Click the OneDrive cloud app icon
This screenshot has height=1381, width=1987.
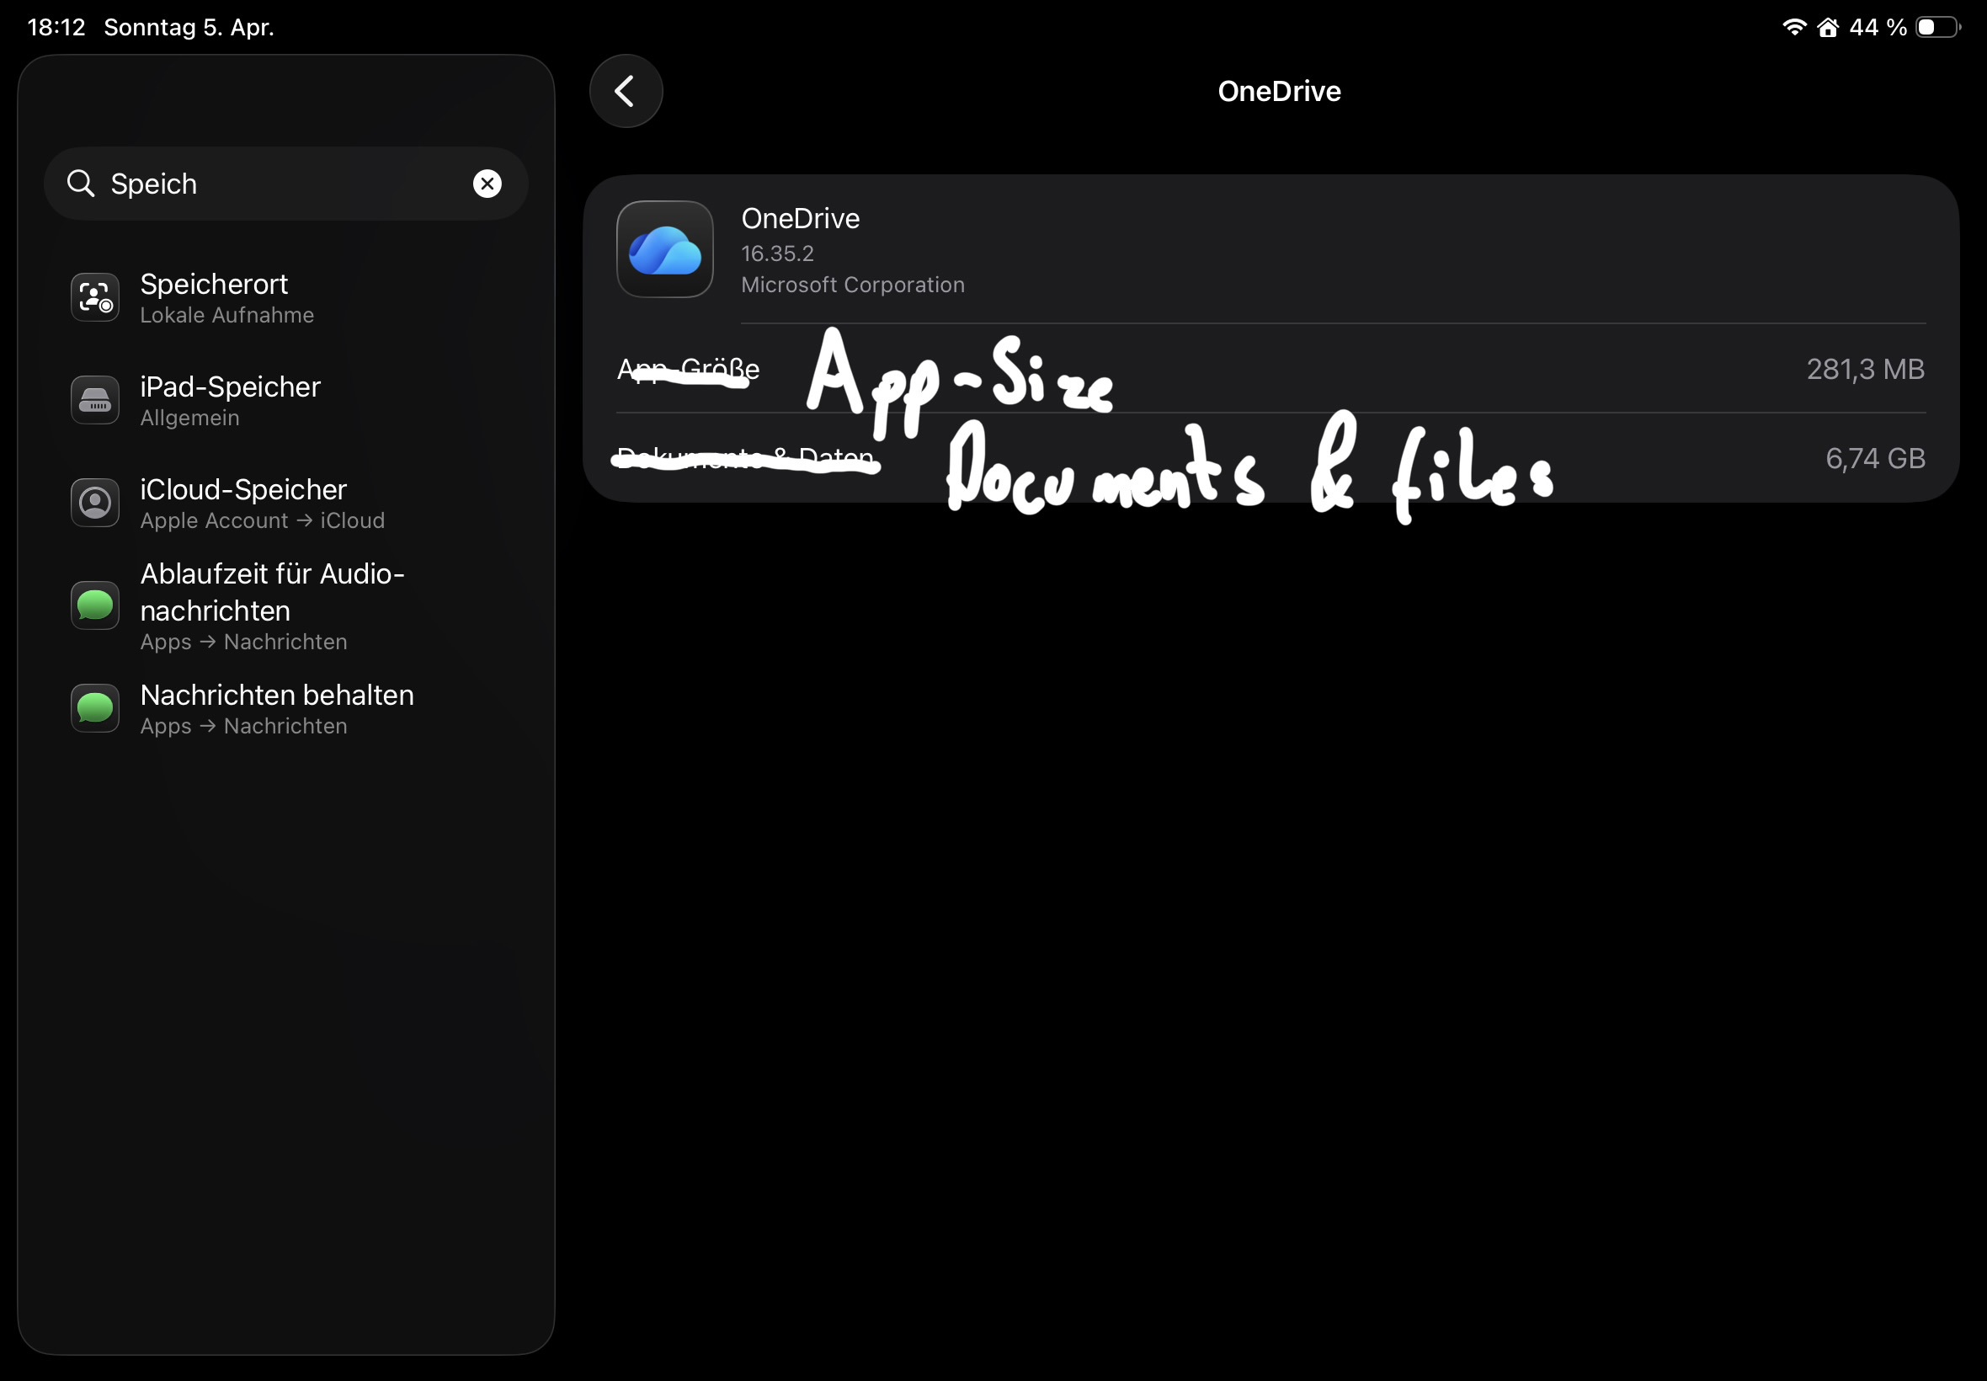664,249
